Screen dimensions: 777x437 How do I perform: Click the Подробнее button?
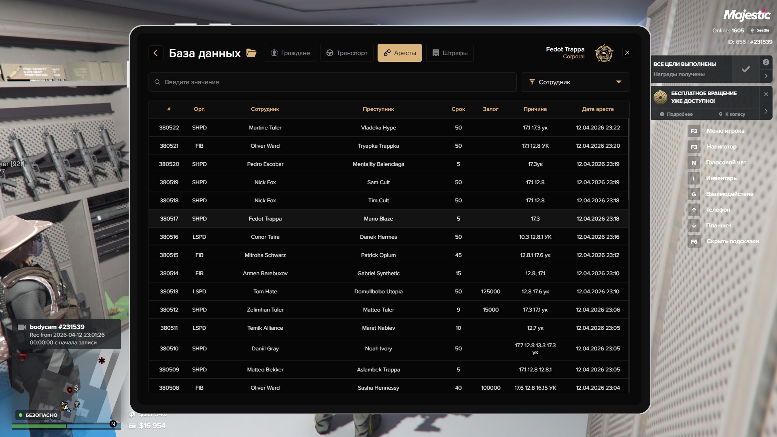(676, 114)
